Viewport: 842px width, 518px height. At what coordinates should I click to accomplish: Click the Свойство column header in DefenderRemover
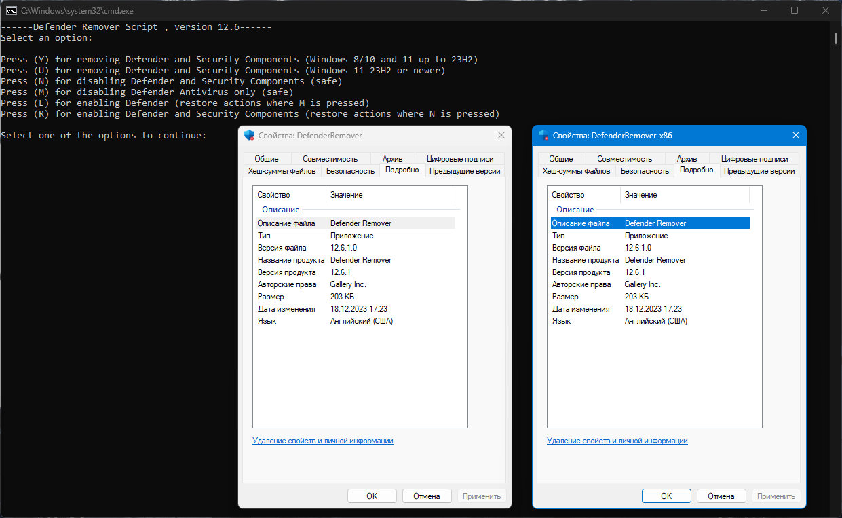click(x=289, y=195)
